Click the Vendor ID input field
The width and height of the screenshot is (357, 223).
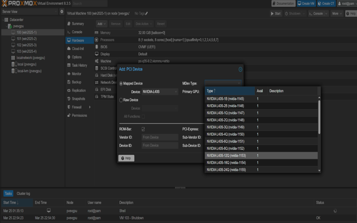pyautogui.click(x=160, y=137)
